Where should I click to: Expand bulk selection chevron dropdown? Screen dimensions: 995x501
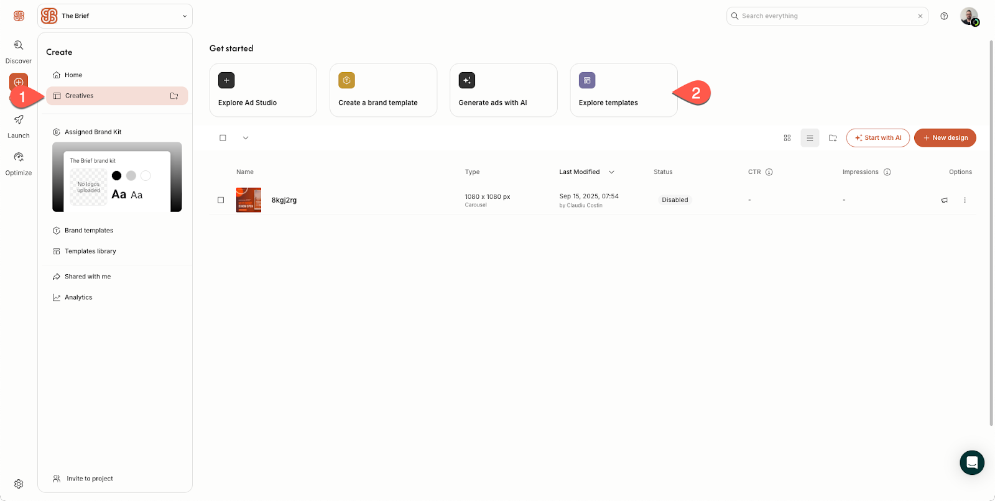point(246,138)
